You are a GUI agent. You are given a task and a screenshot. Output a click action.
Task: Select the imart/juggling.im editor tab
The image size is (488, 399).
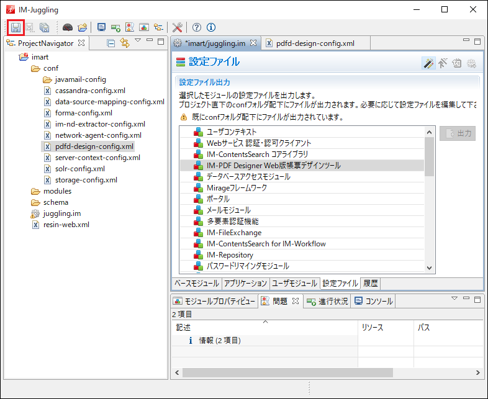(x=215, y=43)
